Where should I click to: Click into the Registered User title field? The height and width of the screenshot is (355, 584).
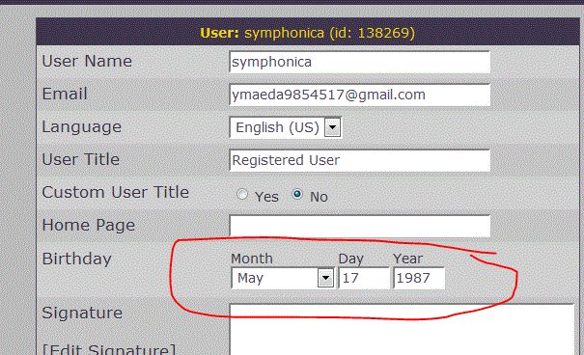pos(359,160)
